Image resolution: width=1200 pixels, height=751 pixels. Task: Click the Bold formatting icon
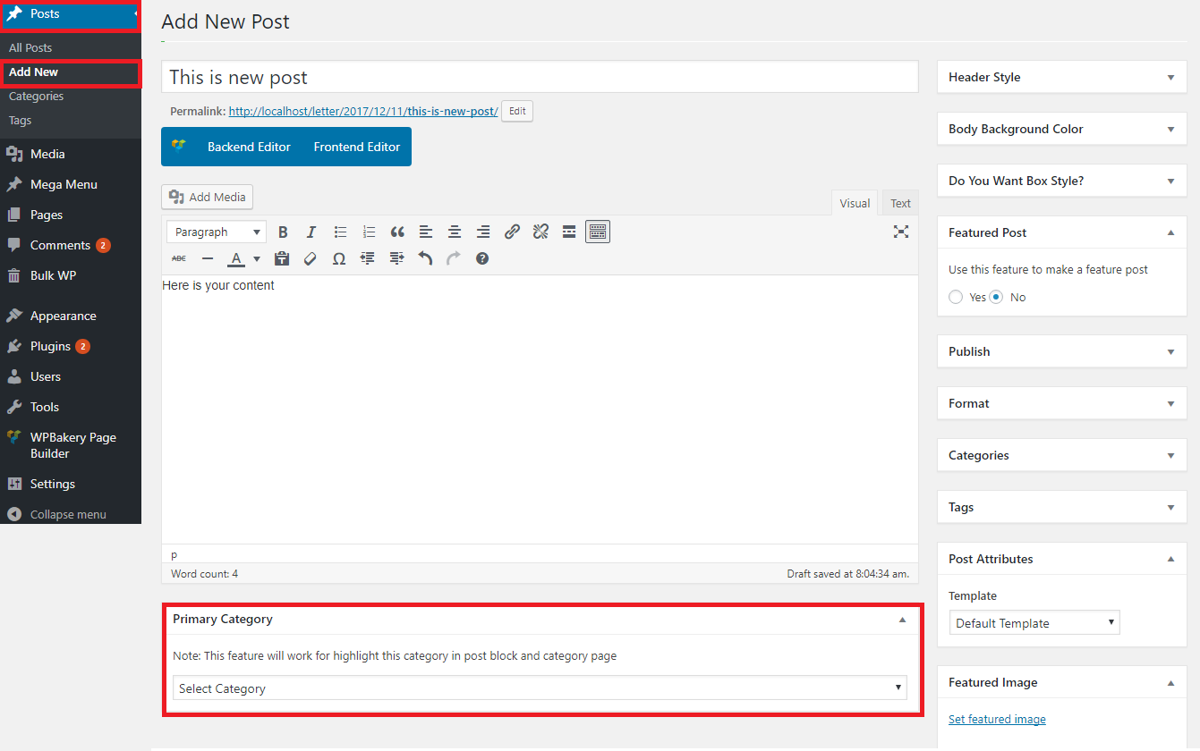click(x=283, y=232)
